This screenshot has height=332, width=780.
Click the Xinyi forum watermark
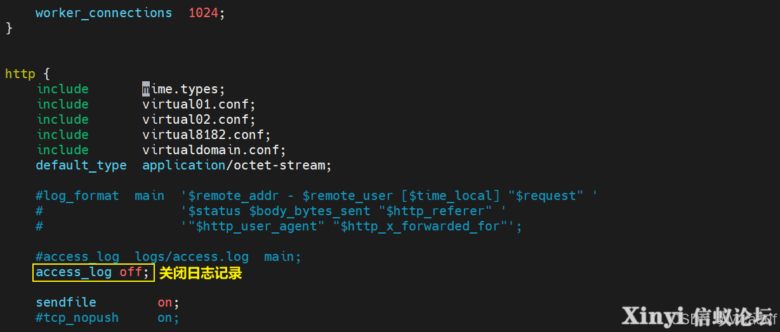tap(698, 316)
